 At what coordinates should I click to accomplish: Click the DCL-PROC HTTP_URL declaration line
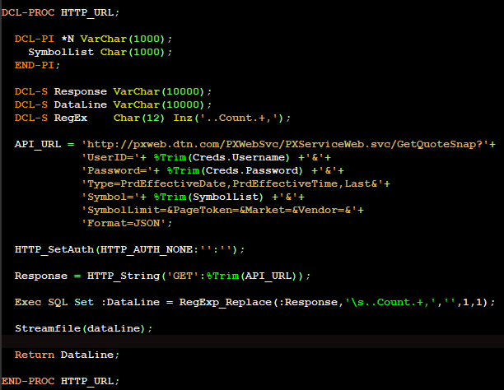[x=60, y=12]
